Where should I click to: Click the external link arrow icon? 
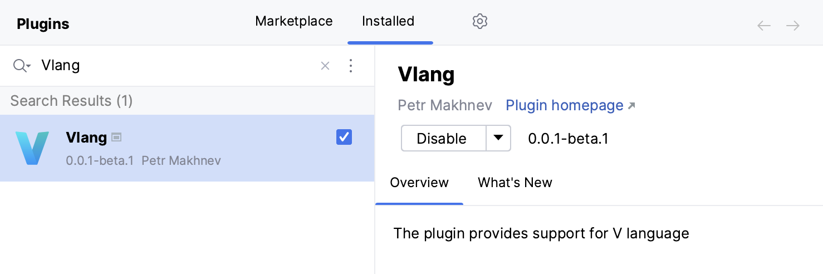pos(631,106)
